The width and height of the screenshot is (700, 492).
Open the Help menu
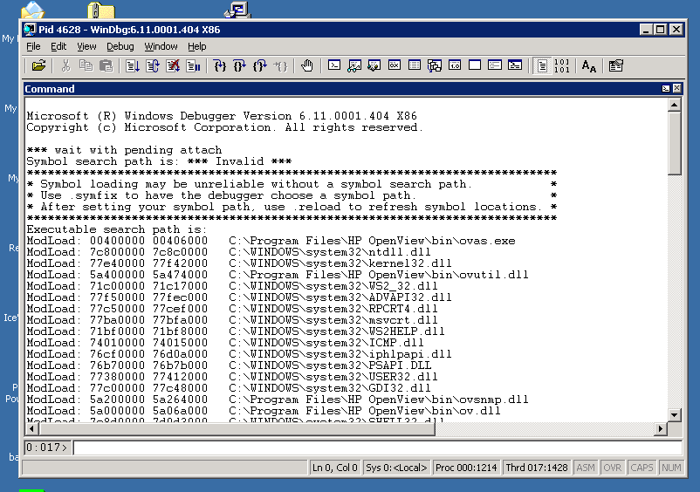tap(197, 46)
